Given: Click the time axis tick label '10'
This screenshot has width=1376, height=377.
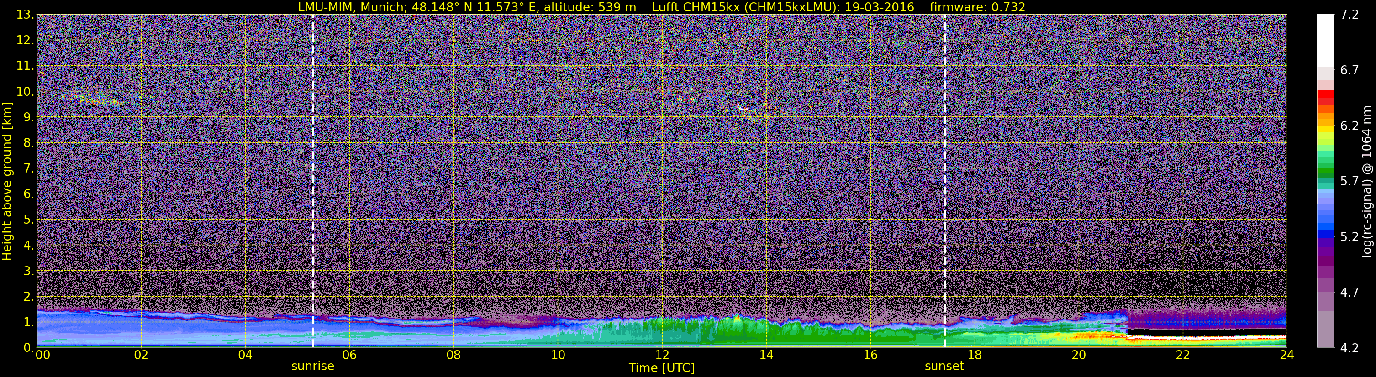Looking at the screenshot, I should (x=558, y=355).
